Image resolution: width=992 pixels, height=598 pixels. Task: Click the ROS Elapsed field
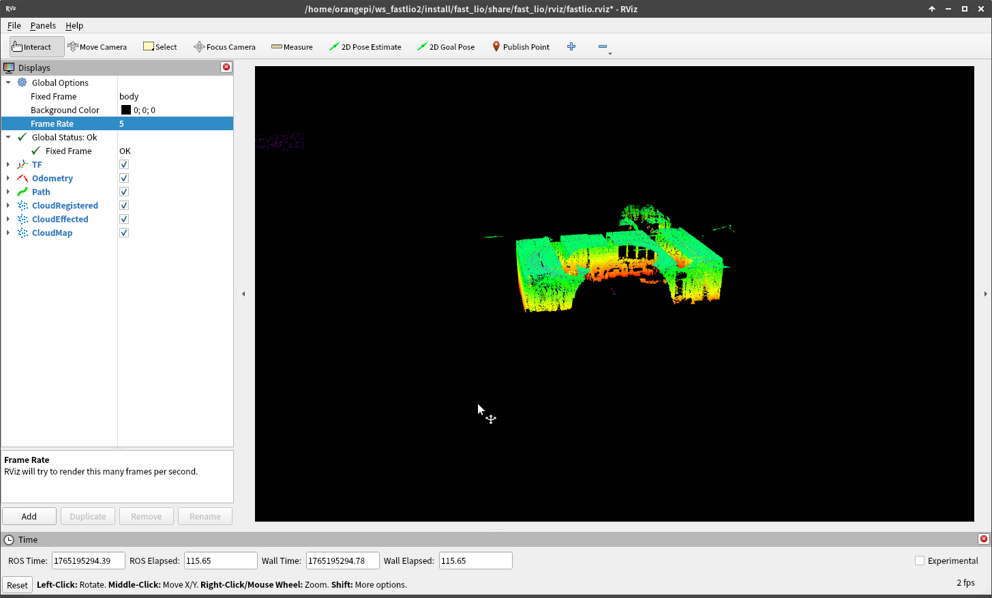221,560
